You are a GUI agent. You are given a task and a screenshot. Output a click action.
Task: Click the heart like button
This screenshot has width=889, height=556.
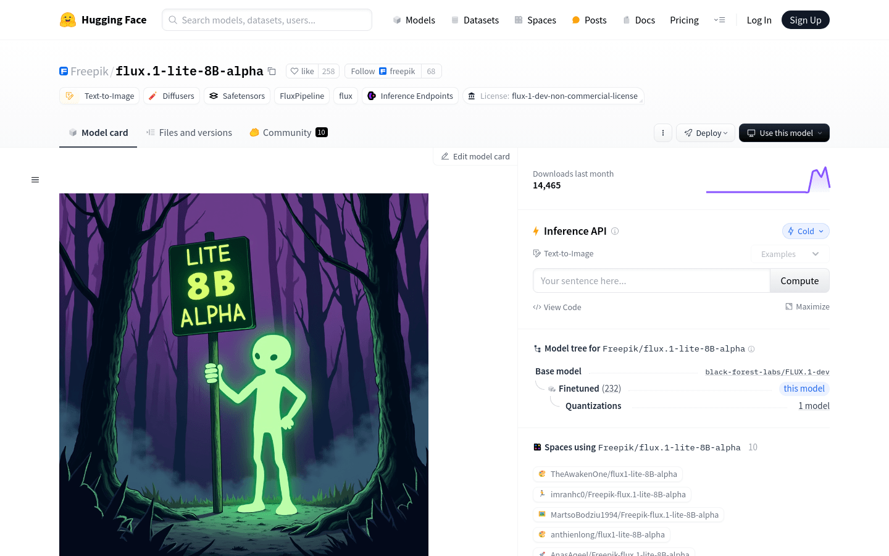pos(303,71)
